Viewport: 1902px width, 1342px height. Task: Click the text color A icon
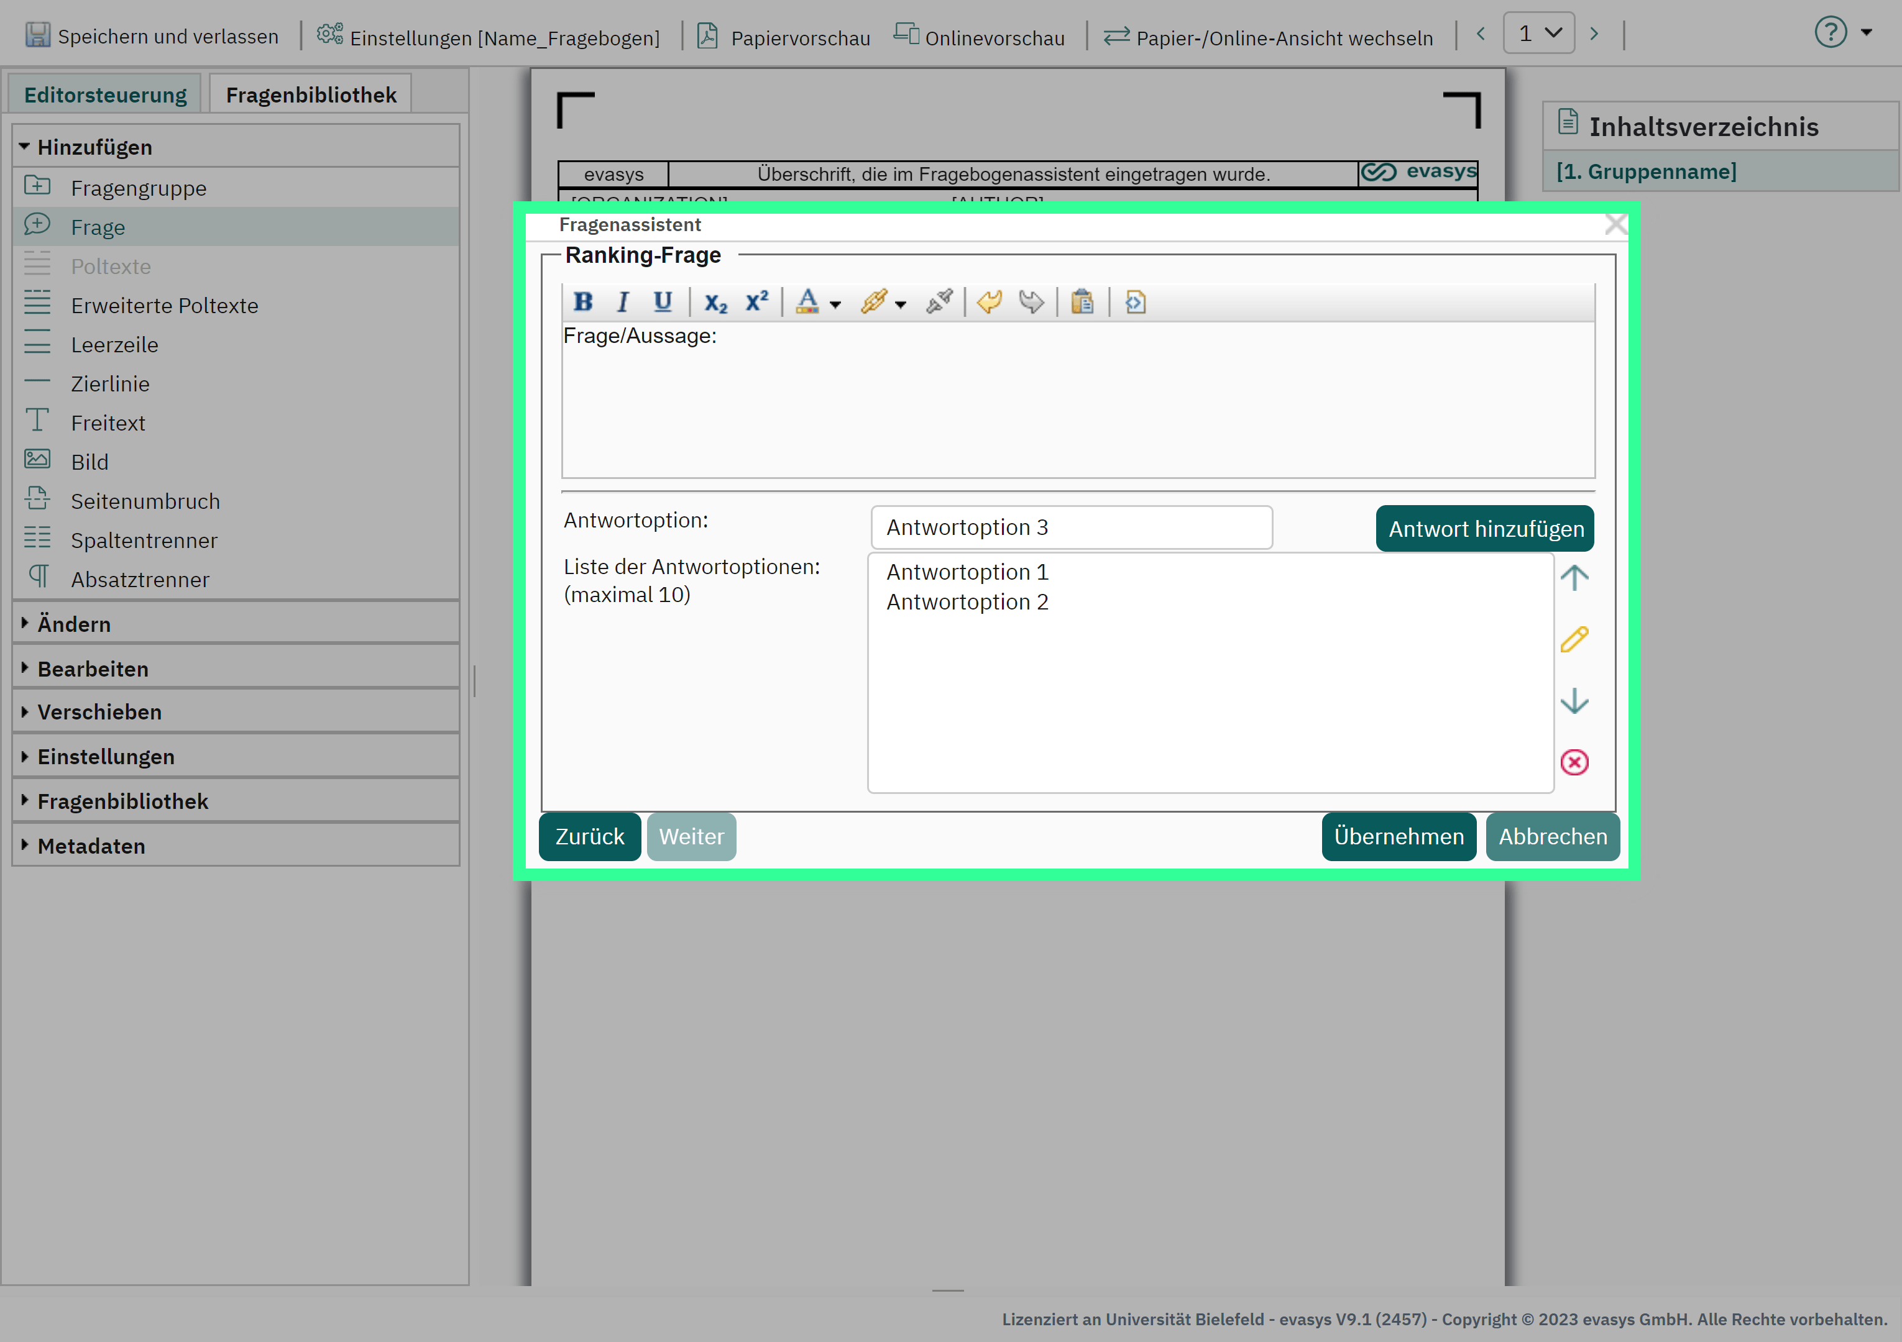coord(807,302)
